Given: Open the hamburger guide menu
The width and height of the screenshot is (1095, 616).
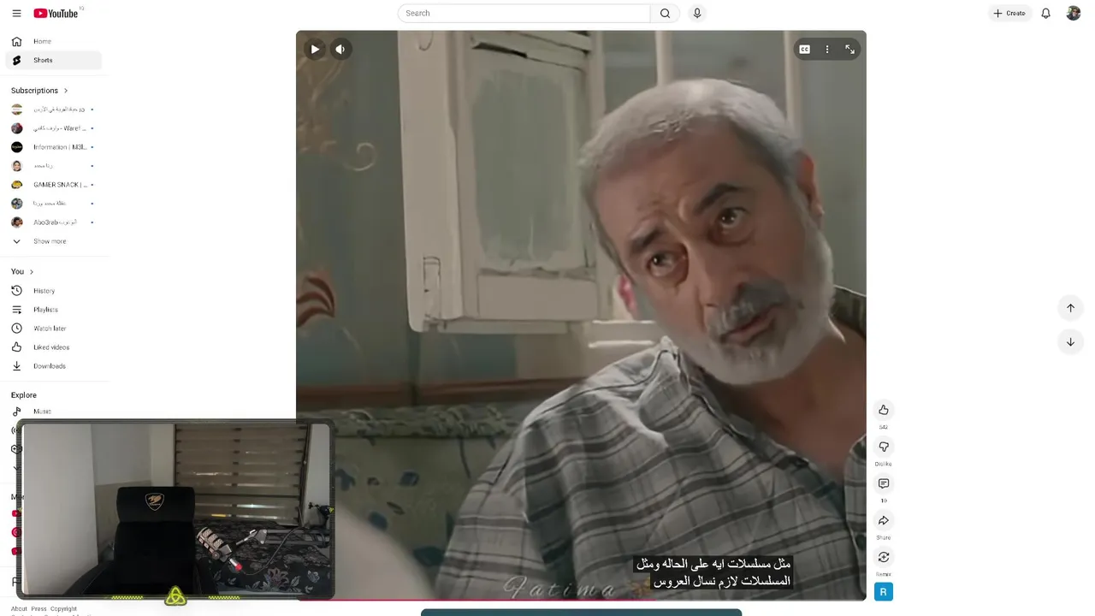Looking at the screenshot, I should click(x=16, y=13).
